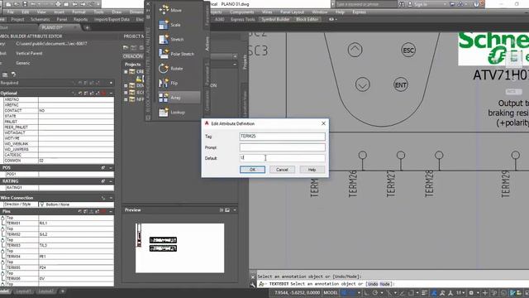Select the Scale action icon
The width and height of the screenshot is (529, 298).
click(x=164, y=25)
